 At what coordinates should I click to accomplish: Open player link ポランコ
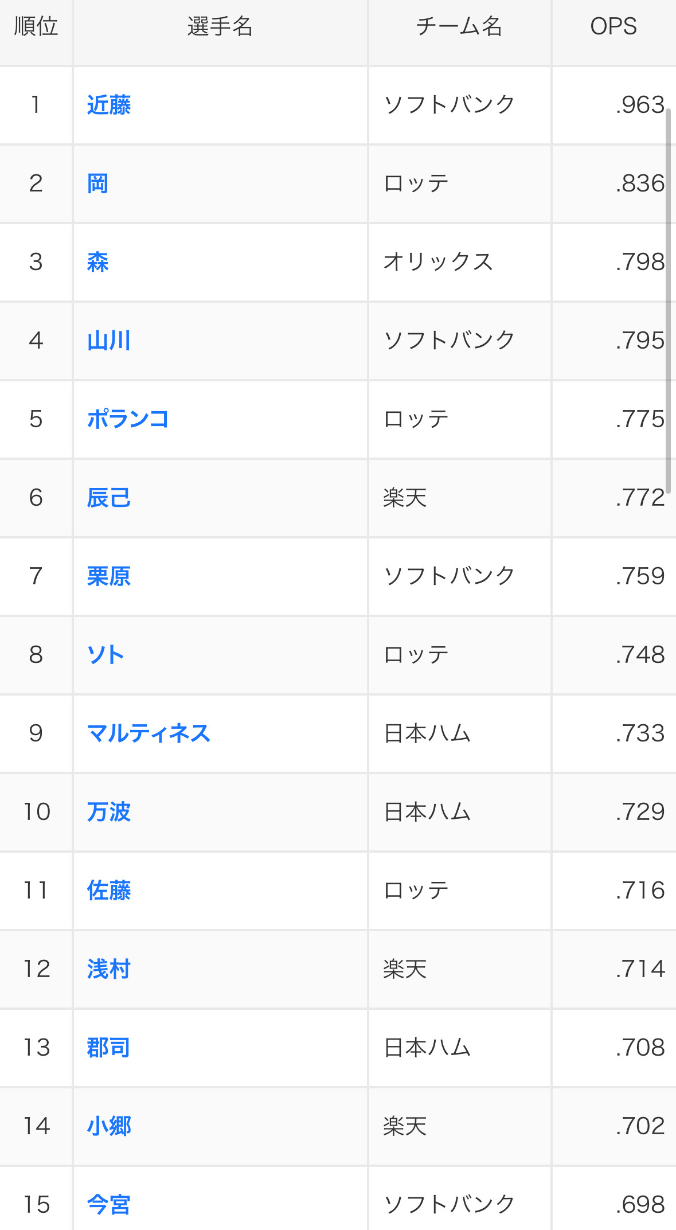point(128,420)
